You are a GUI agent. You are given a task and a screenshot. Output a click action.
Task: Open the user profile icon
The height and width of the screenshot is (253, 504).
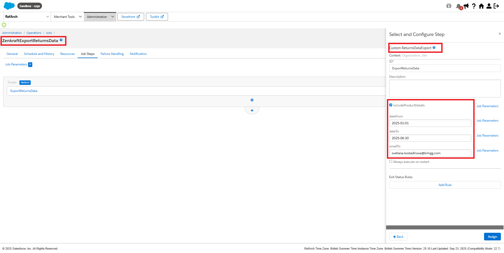489,6
